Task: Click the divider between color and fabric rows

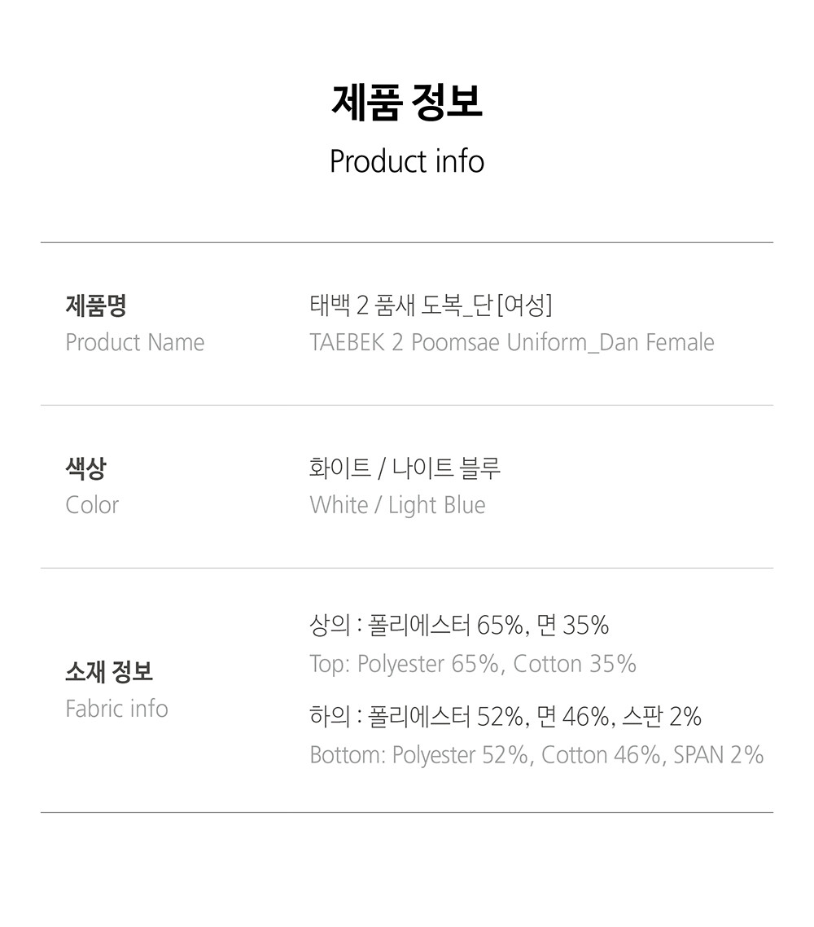Action: 407,568
